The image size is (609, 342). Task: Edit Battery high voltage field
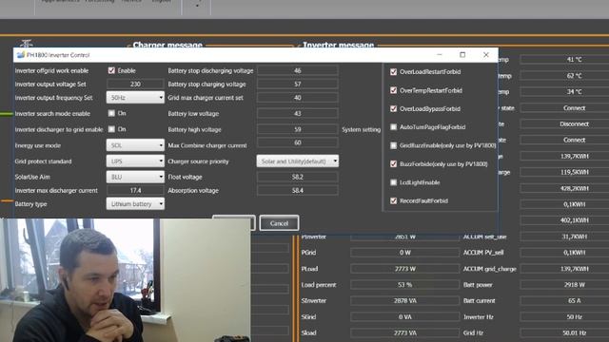pyautogui.click(x=298, y=129)
